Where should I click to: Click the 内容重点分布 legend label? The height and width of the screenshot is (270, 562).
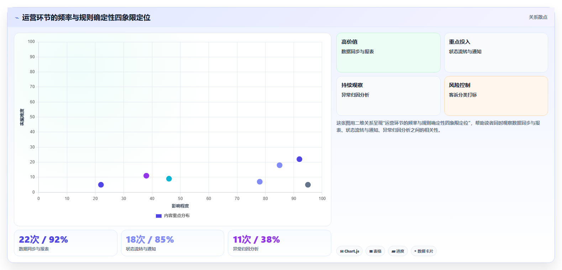coord(177,216)
